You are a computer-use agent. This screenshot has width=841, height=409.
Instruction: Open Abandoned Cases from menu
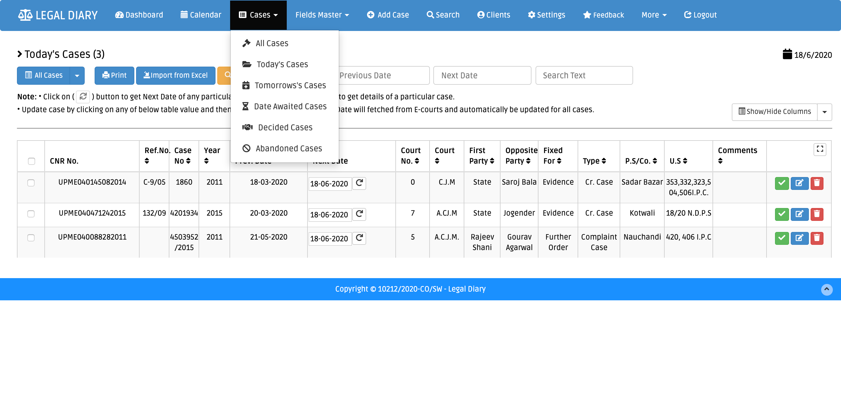[285, 148]
